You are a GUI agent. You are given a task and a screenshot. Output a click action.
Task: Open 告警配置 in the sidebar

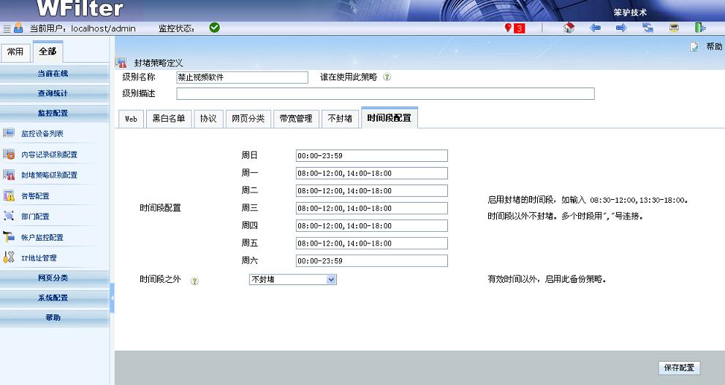pyautogui.click(x=35, y=196)
